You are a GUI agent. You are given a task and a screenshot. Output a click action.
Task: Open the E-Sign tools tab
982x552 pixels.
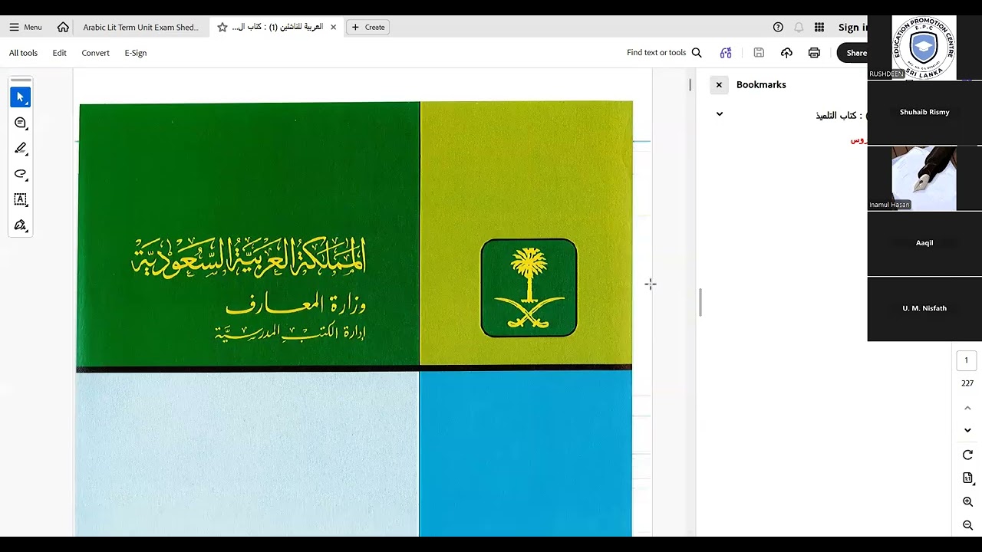click(x=135, y=53)
